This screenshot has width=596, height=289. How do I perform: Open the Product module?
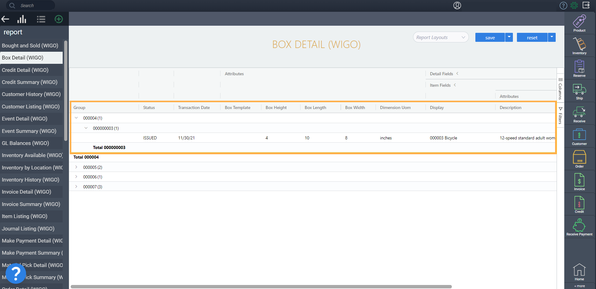point(579,24)
